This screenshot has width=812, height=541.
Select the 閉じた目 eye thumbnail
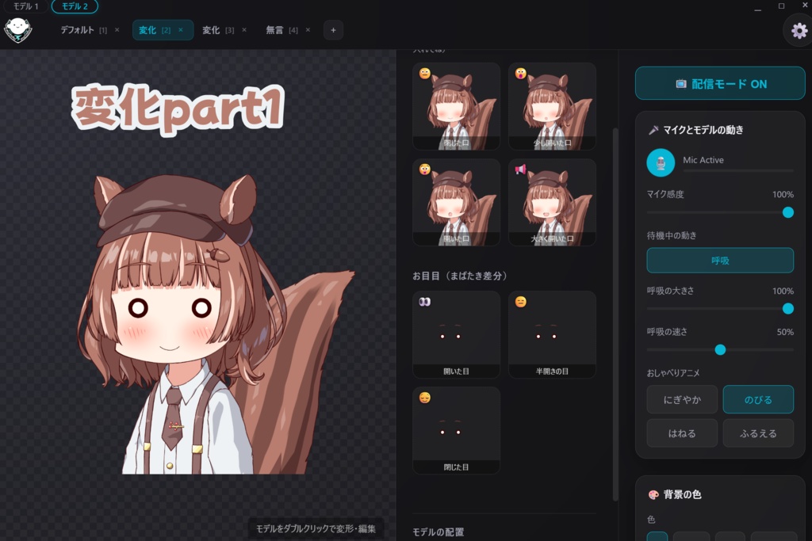click(x=456, y=430)
